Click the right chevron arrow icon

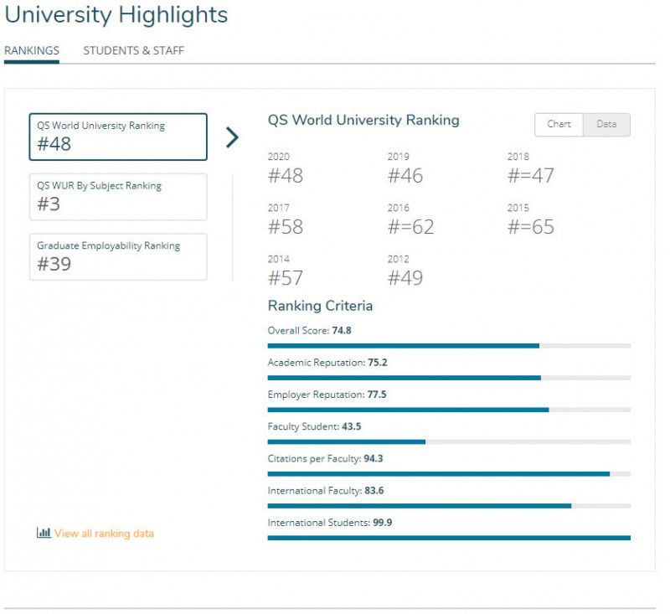click(x=232, y=137)
